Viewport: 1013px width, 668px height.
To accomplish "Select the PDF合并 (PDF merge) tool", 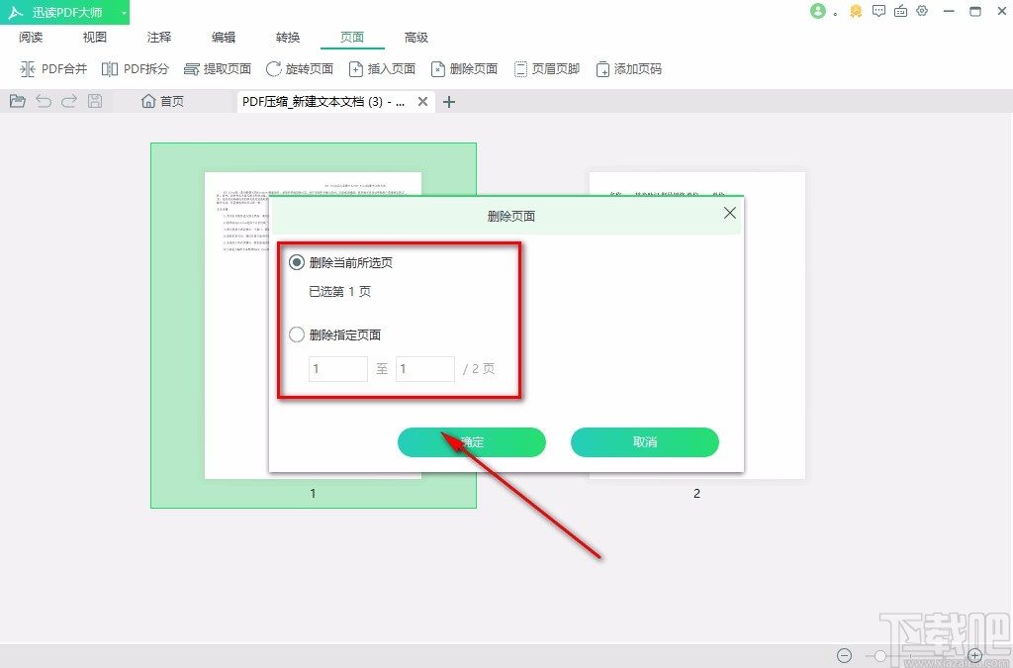I will pyautogui.click(x=53, y=68).
